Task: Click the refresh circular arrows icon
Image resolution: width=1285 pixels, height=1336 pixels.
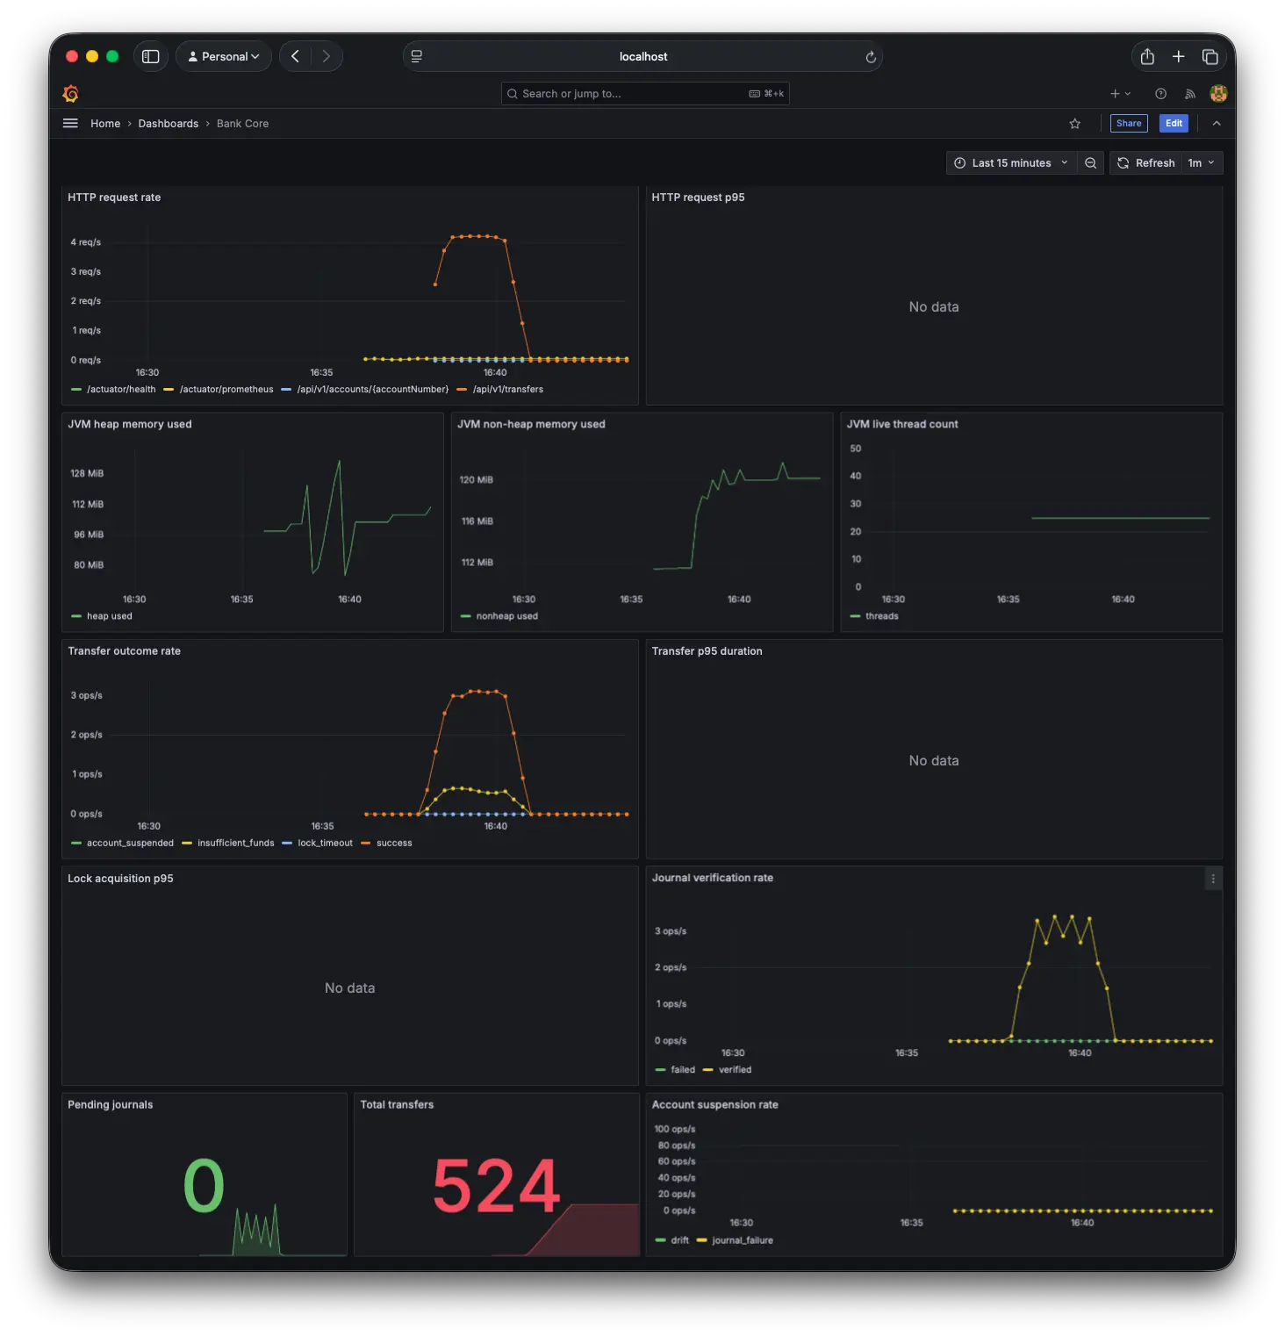Action: [1123, 163]
